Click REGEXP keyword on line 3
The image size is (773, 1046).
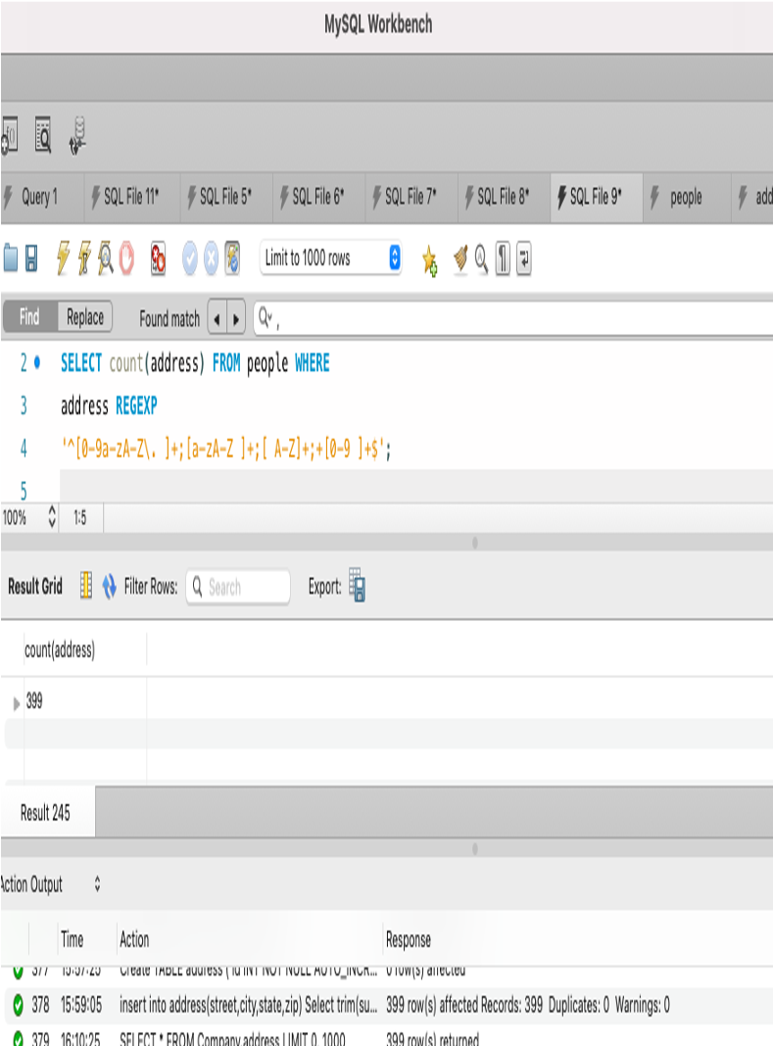pos(136,405)
